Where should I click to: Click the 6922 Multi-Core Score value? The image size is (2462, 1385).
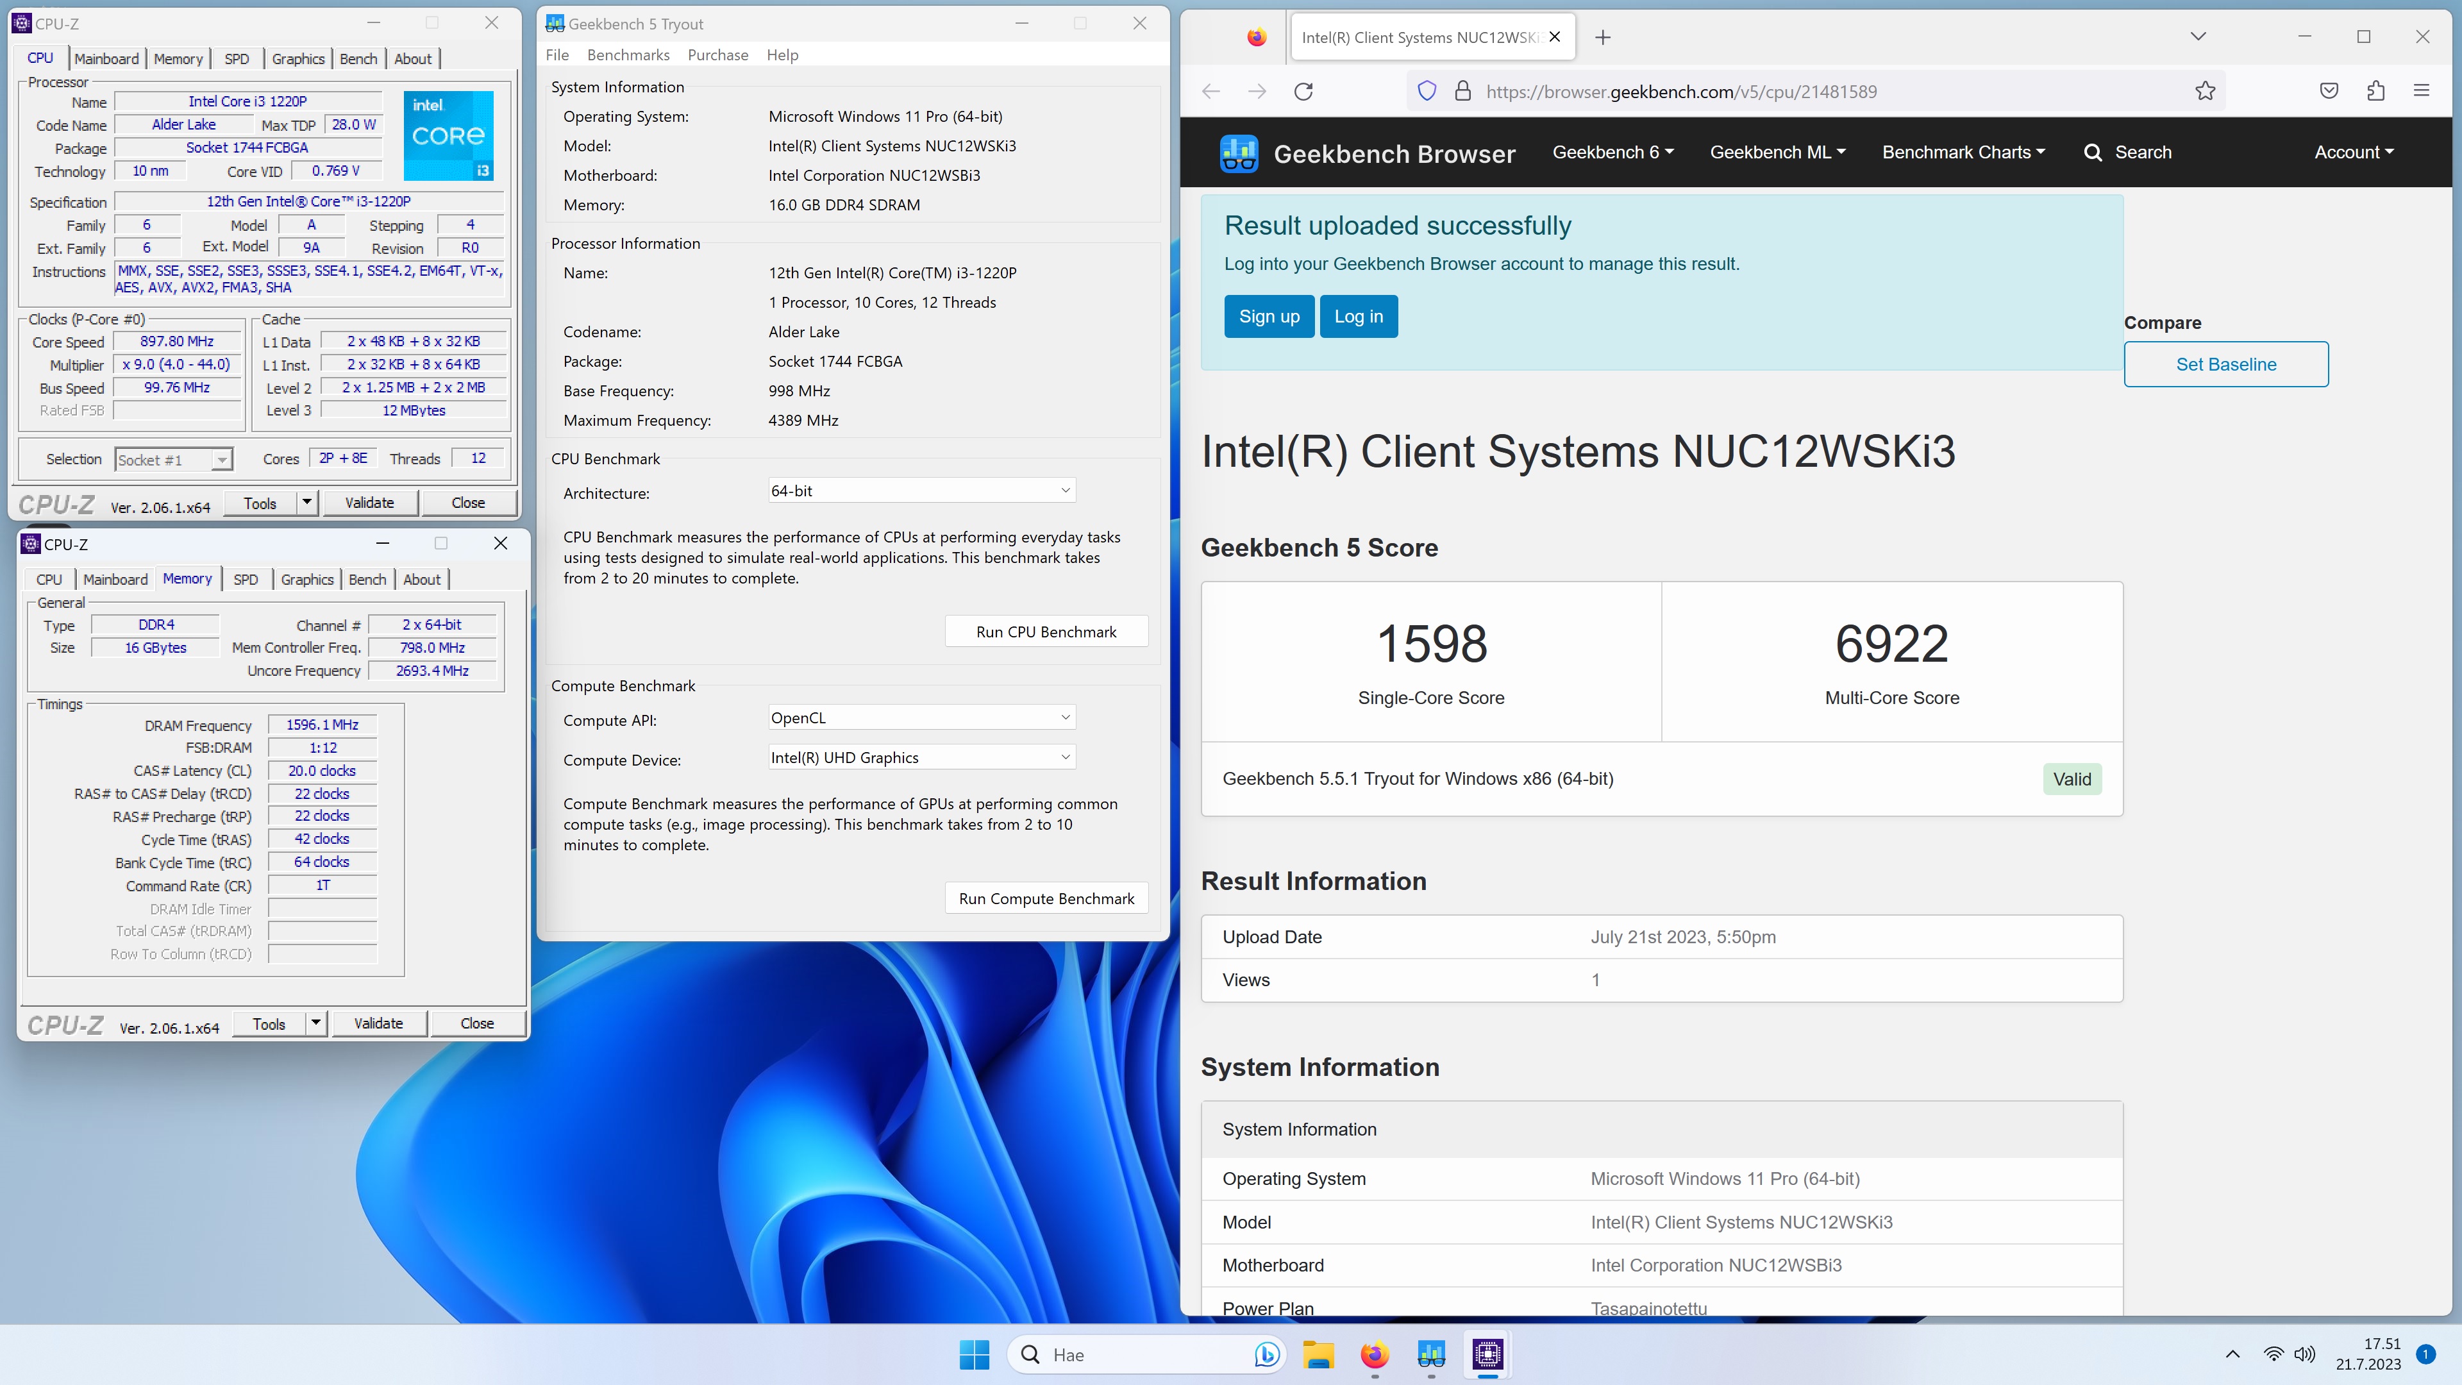1891,643
